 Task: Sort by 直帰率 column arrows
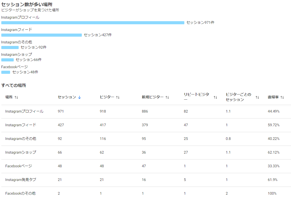tap(282, 97)
